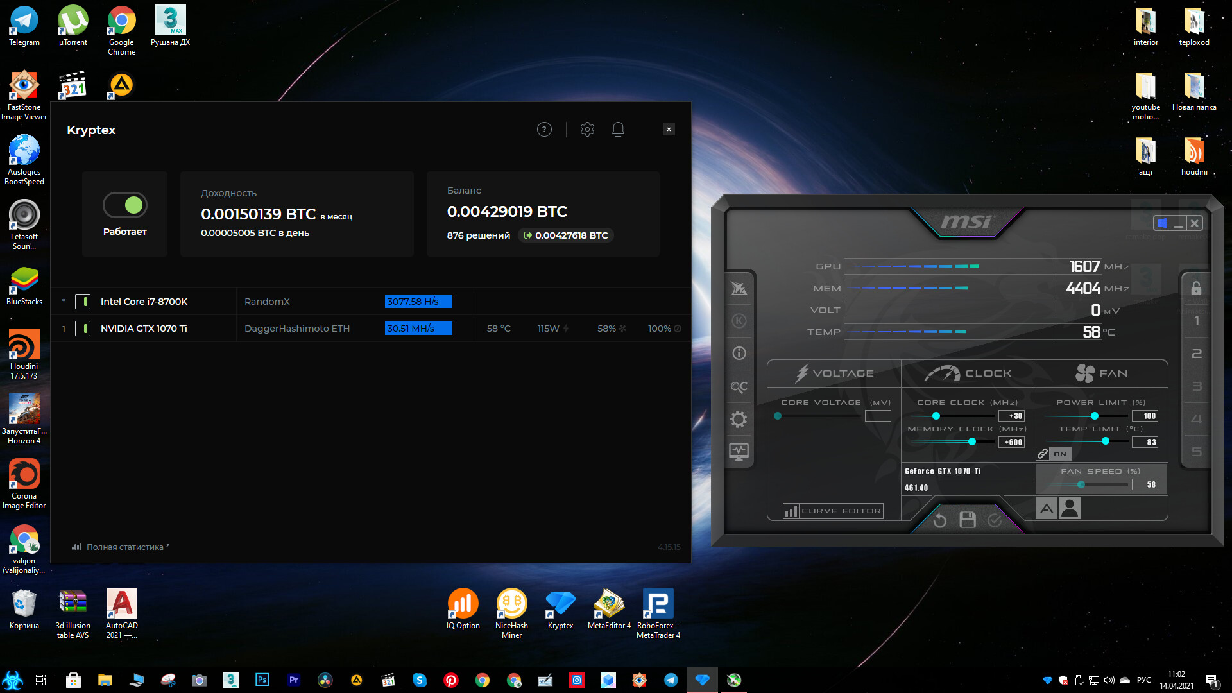Screen dimensions: 1232x693
Task: Adjust the Core Voltage slider
Action: pos(778,416)
